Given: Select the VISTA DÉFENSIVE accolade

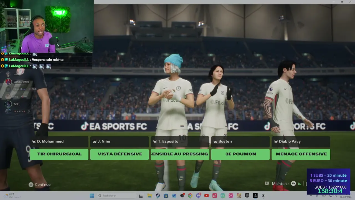Looking at the screenshot, I should click(120, 154).
